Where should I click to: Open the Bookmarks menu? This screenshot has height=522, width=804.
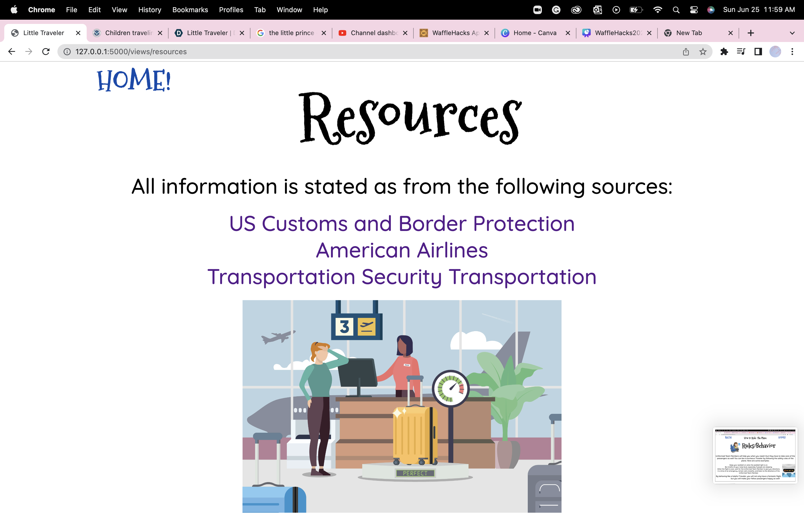pos(190,10)
